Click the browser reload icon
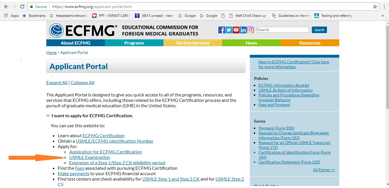Screen dimensions: 389x188 coord(22,6)
